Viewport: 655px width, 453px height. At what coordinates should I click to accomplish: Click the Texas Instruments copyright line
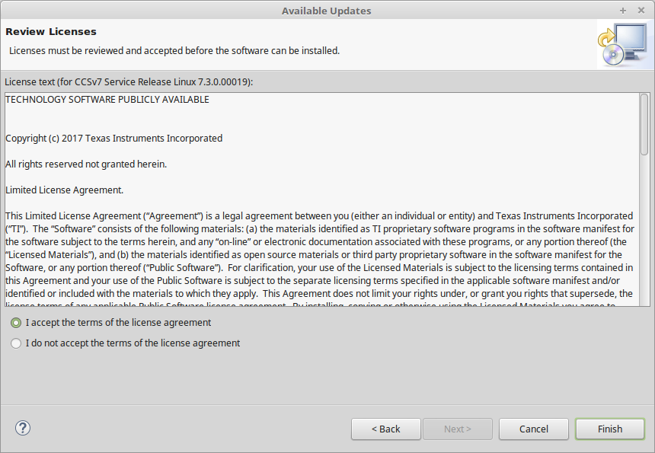pyautogui.click(x=114, y=139)
